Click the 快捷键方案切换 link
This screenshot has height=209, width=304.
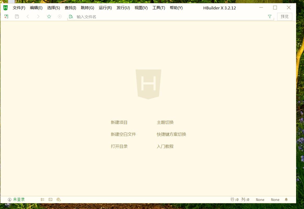171,134
